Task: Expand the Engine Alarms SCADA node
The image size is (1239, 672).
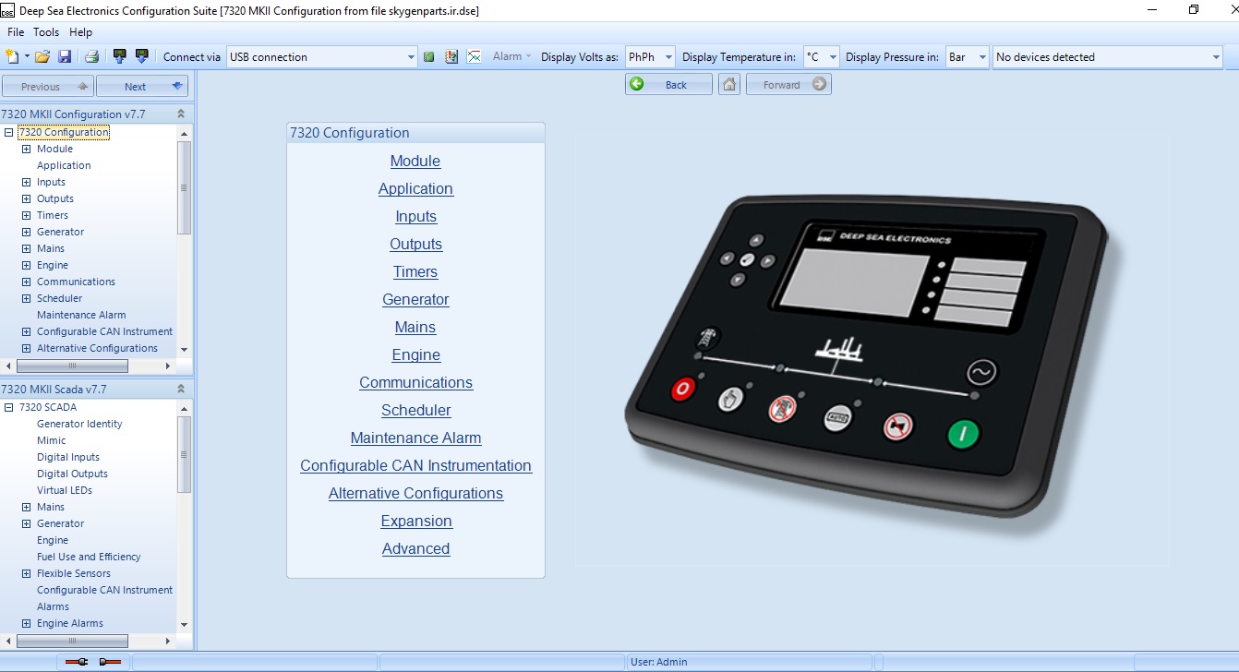Action: pos(27,623)
